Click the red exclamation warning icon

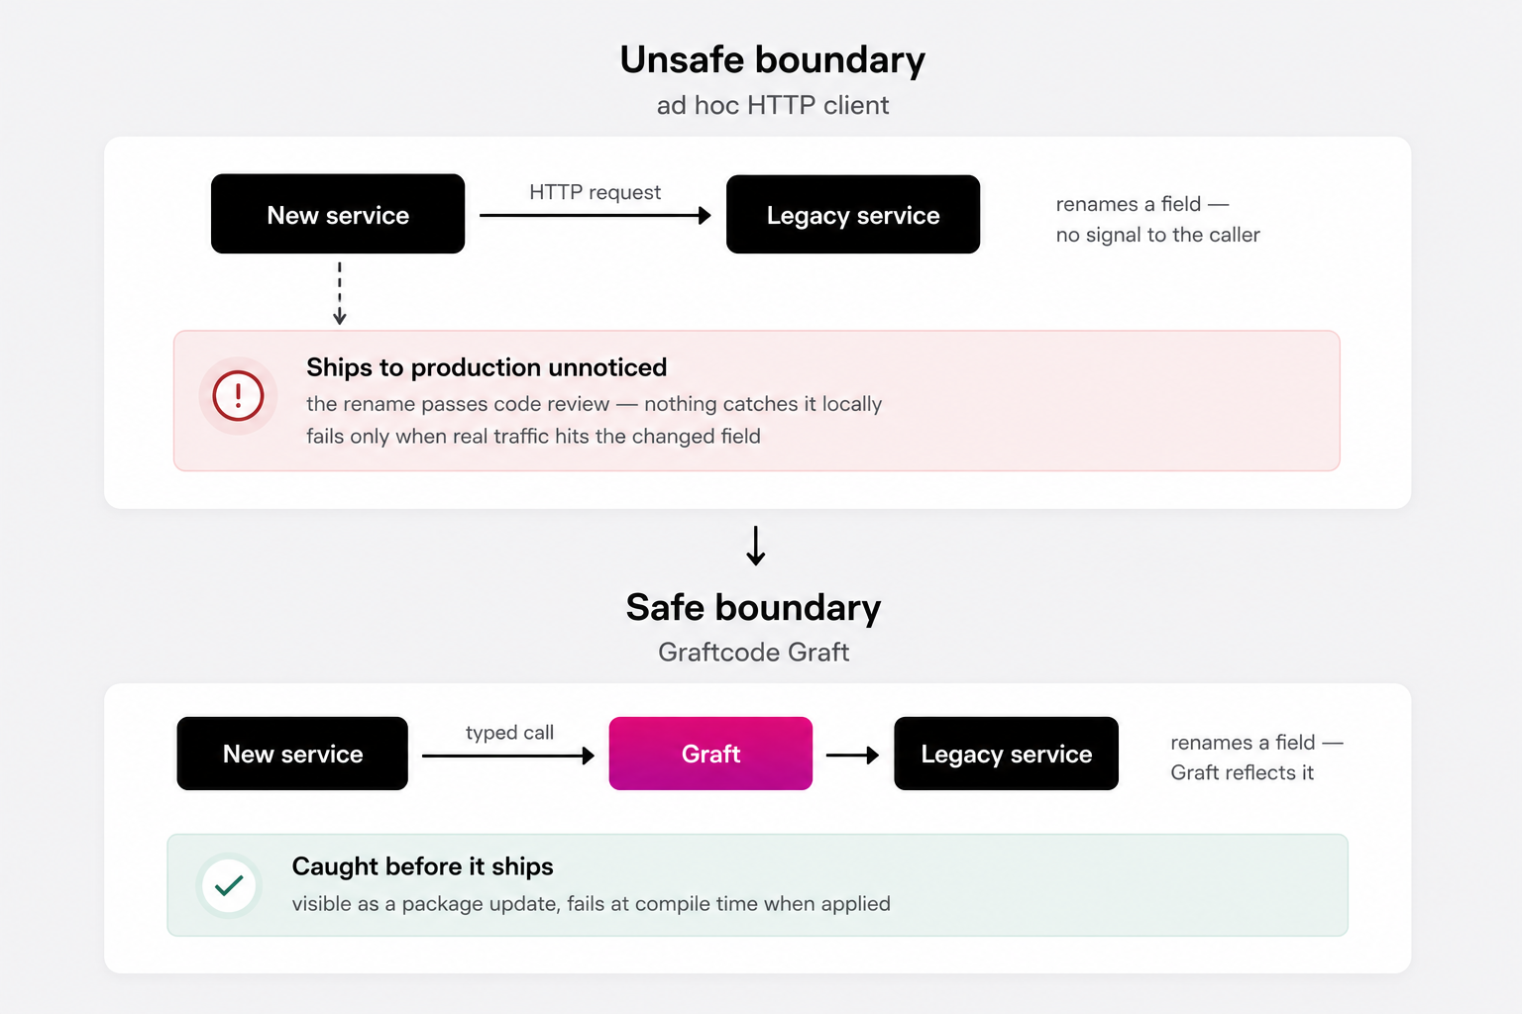click(x=238, y=396)
